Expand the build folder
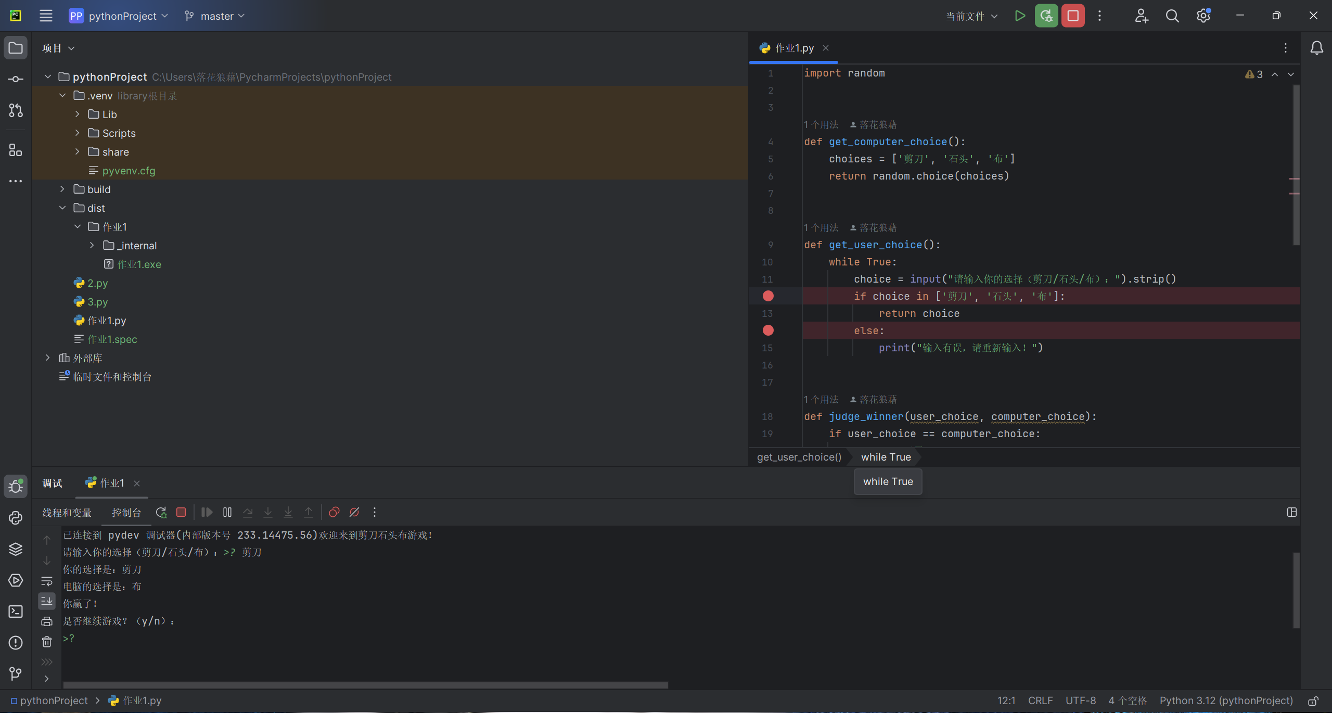 [62, 189]
